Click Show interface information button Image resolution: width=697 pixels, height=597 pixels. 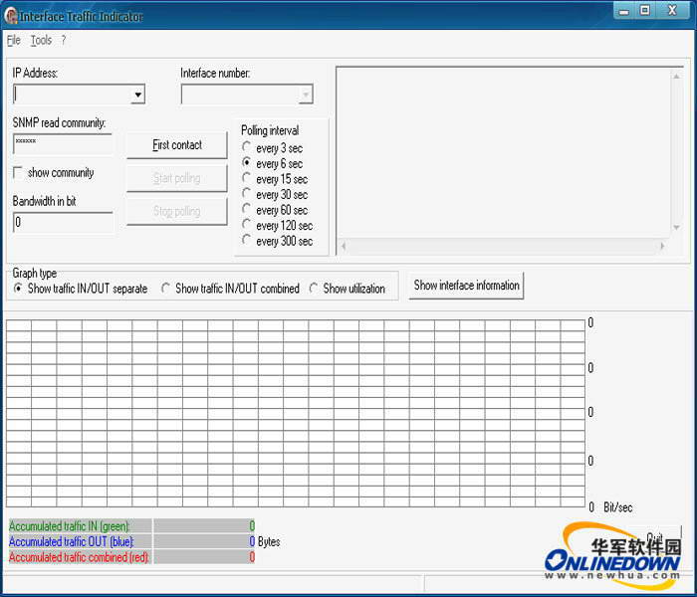pos(466,286)
